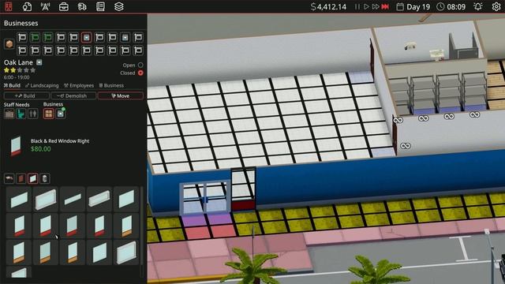The height and width of the screenshot is (284, 505).
Task: Open the stacked layers icon
Action: [x=119, y=6]
